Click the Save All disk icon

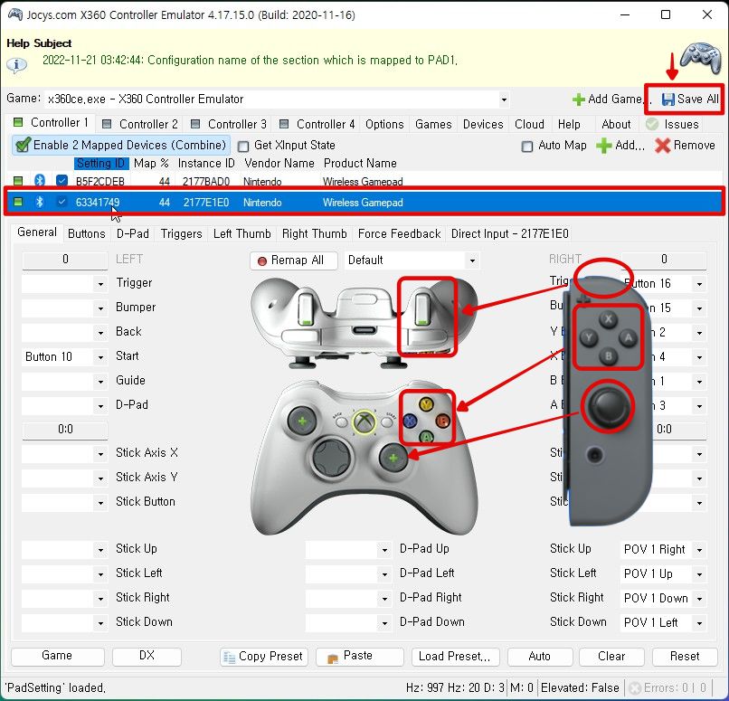(x=668, y=99)
